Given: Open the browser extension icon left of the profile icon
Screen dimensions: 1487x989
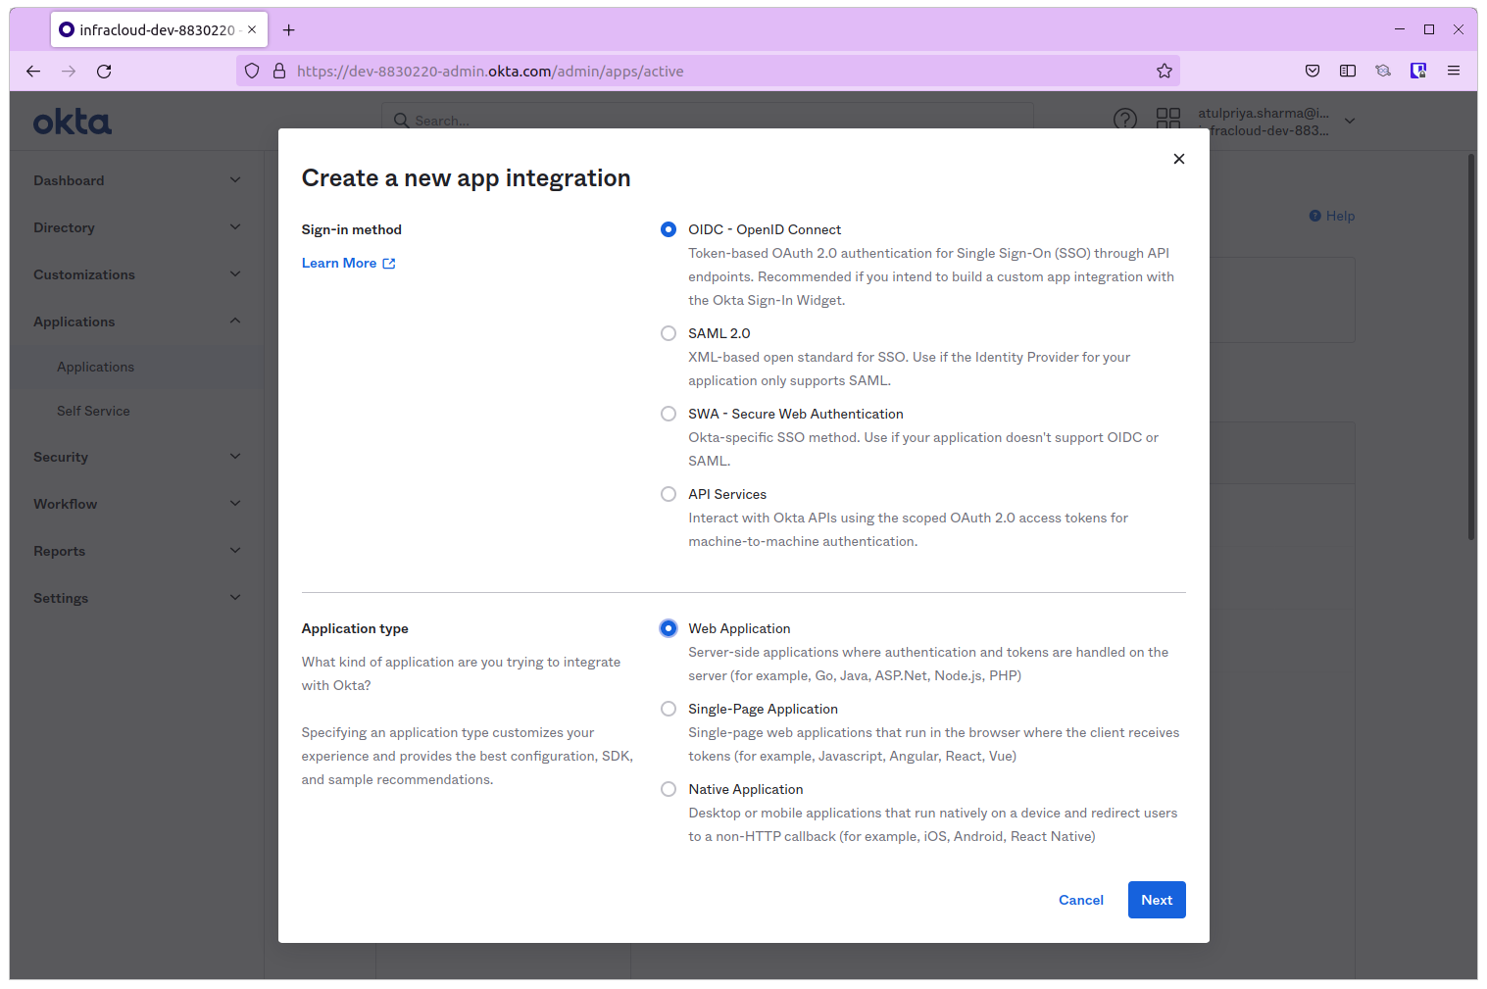Looking at the screenshot, I should click(1383, 71).
